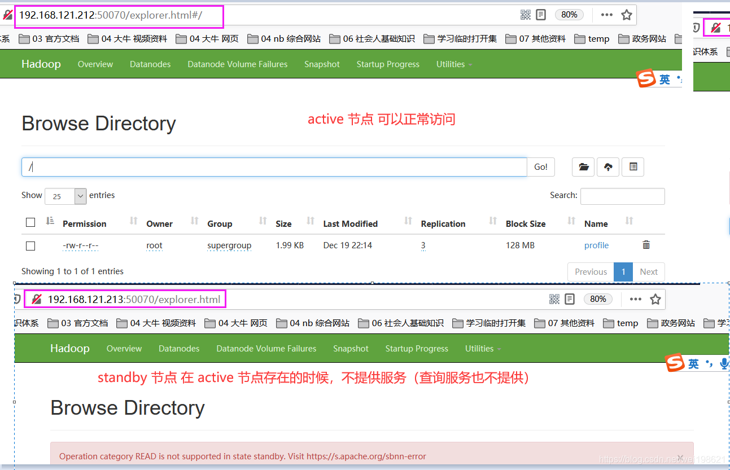The height and width of the screenshot is (470, 730).
Task: Click the Sogou microphone icon in bottom window
Action: (x=724, y=364)
